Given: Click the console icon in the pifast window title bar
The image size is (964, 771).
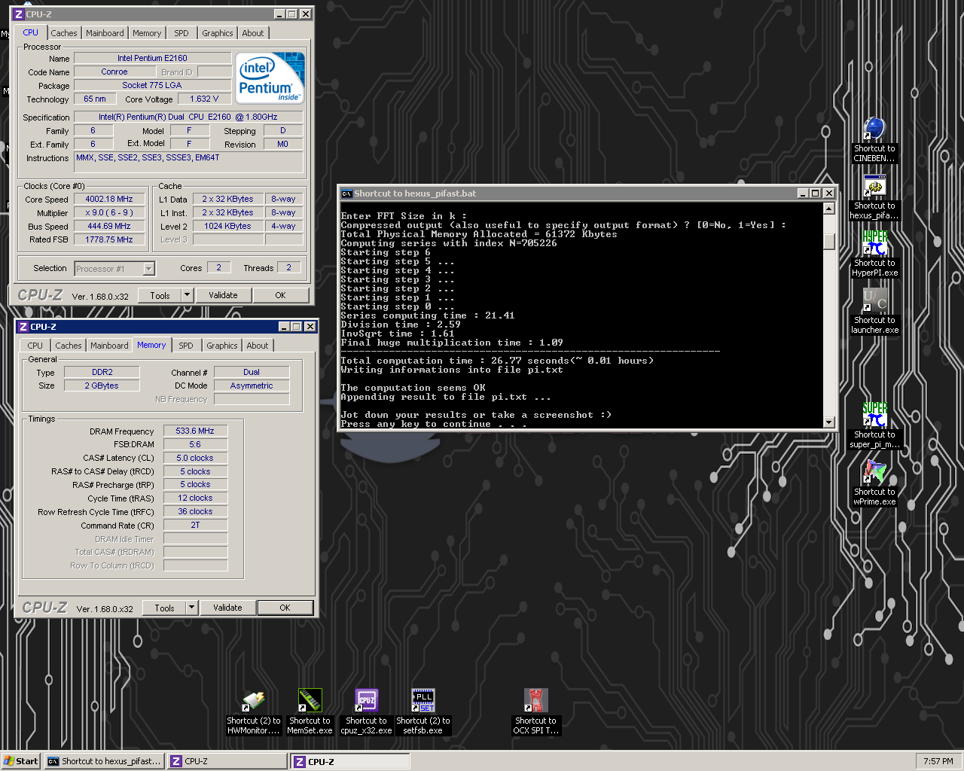Looking at the screenshot, I should [346, 194].
